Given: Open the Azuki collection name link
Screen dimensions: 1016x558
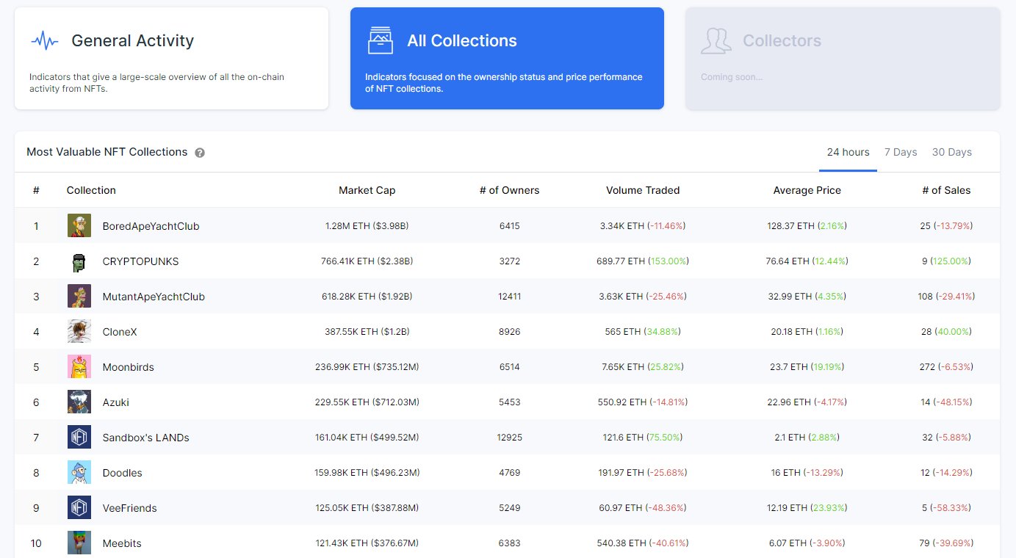Looking at the screenshot, I should click(116, 402).
